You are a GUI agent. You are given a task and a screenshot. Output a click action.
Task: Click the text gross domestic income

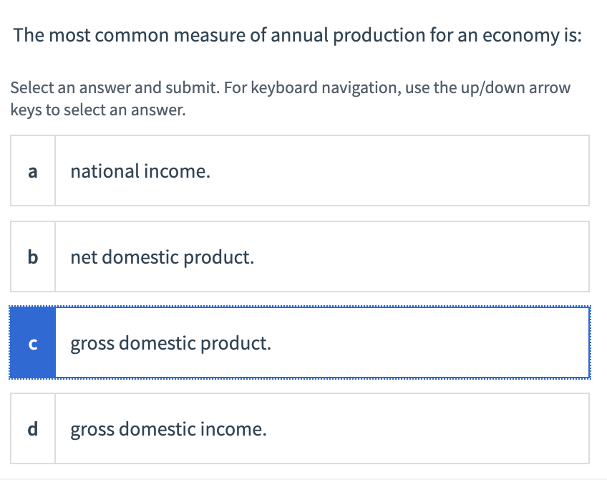tap(167, 428)
